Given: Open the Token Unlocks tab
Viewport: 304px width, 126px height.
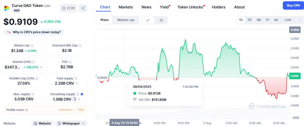Looking at the screenshot, I should tap(190, 7).
